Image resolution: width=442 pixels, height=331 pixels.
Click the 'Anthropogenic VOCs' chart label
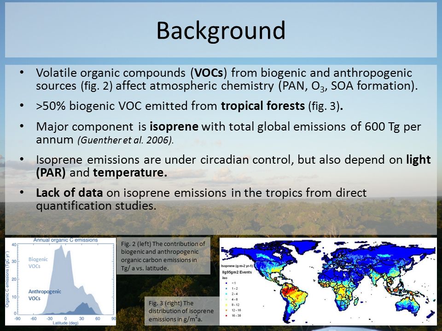[x=45, y=295]
